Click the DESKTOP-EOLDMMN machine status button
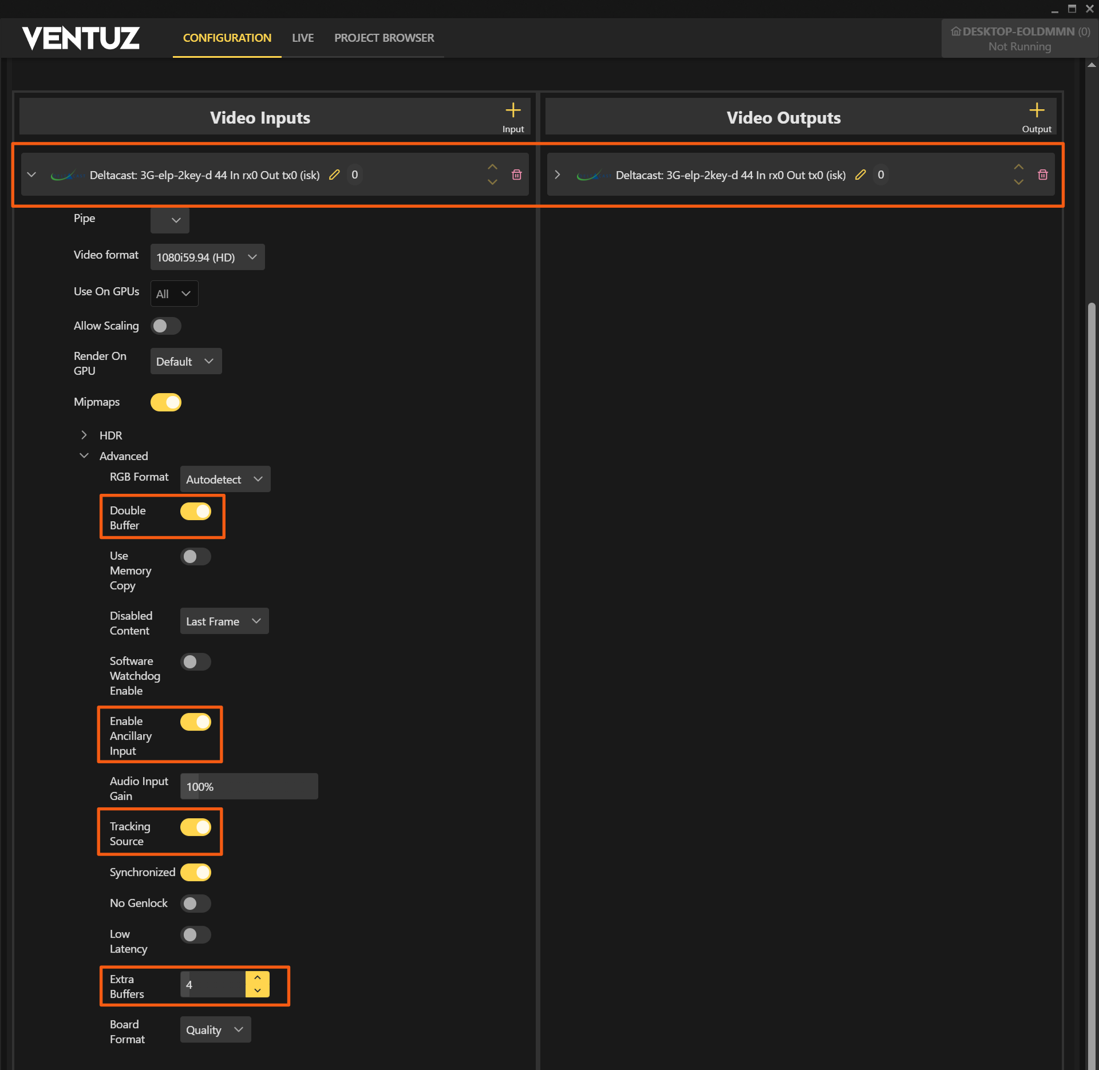The image size is (1099, 1070). 1019,38
